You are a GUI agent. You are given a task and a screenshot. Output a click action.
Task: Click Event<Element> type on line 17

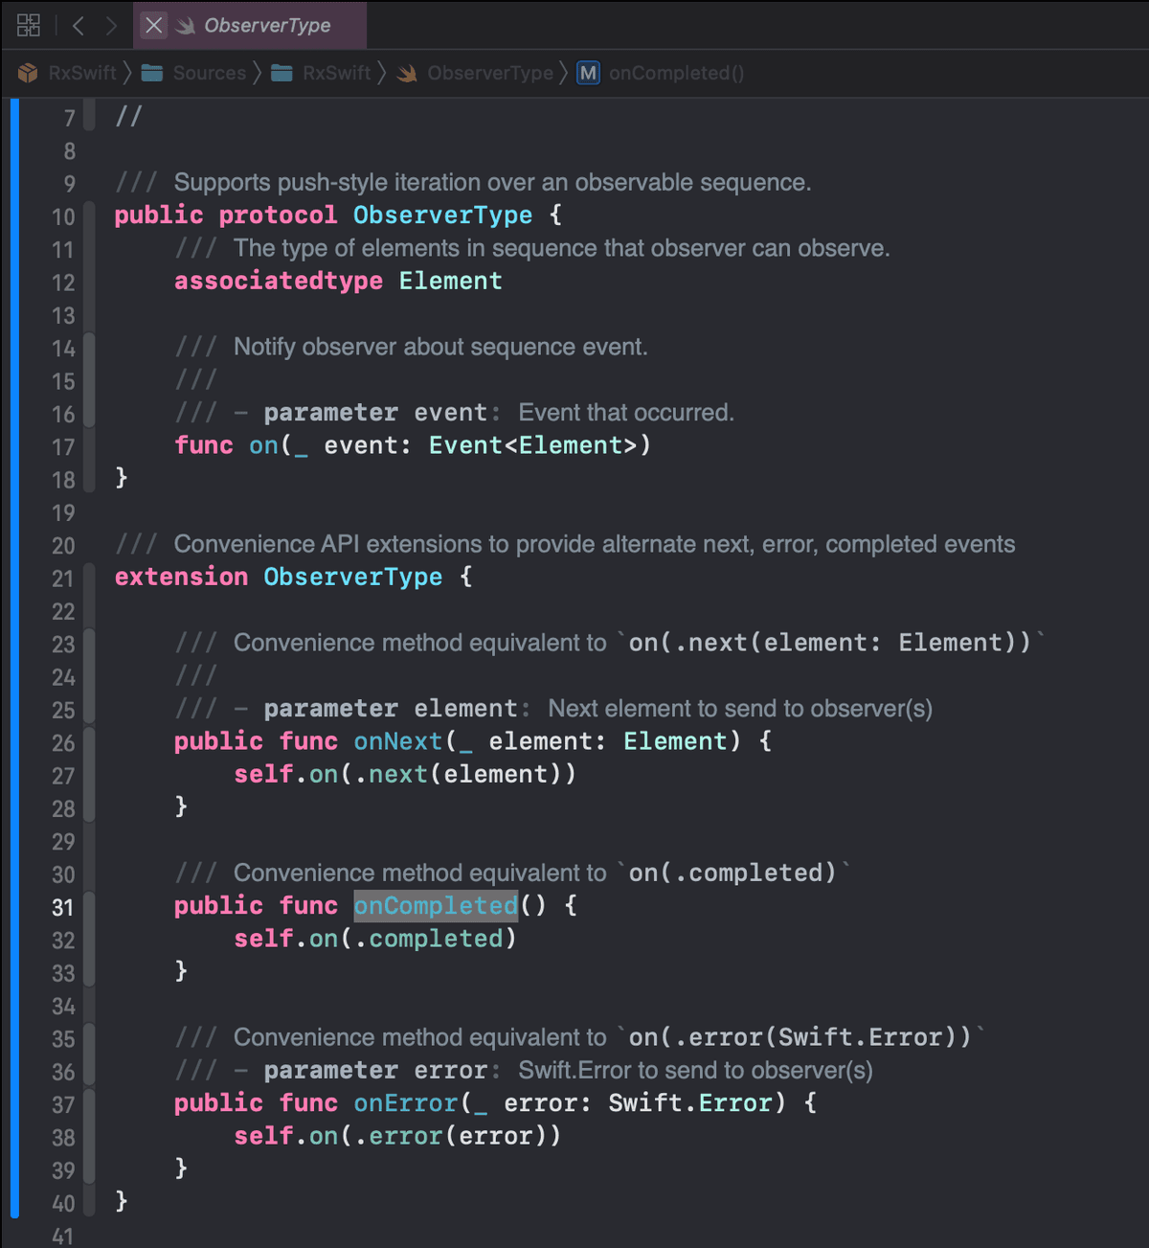(532, 445)
